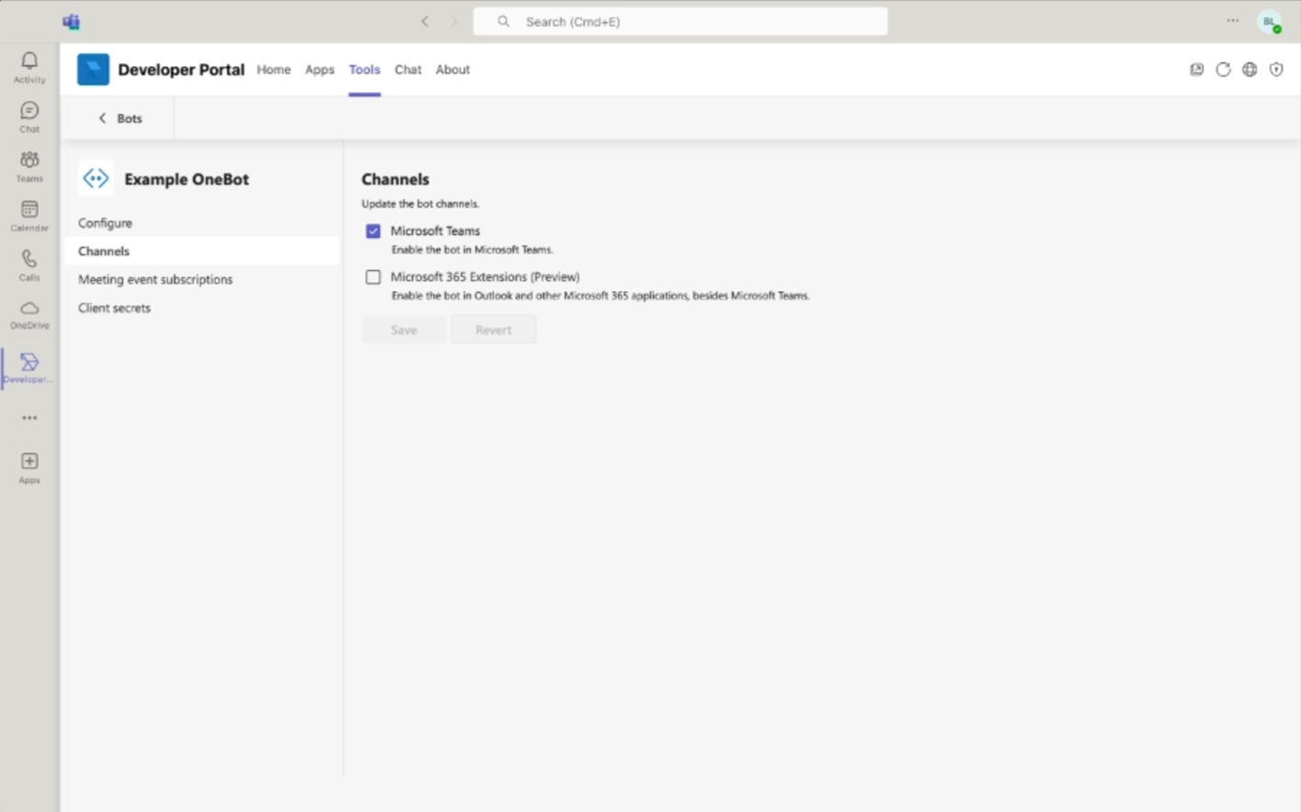This screenshot has height=812, width=1301.
Task: Click the Developer Portal logo
Action: tap(93, 70)
